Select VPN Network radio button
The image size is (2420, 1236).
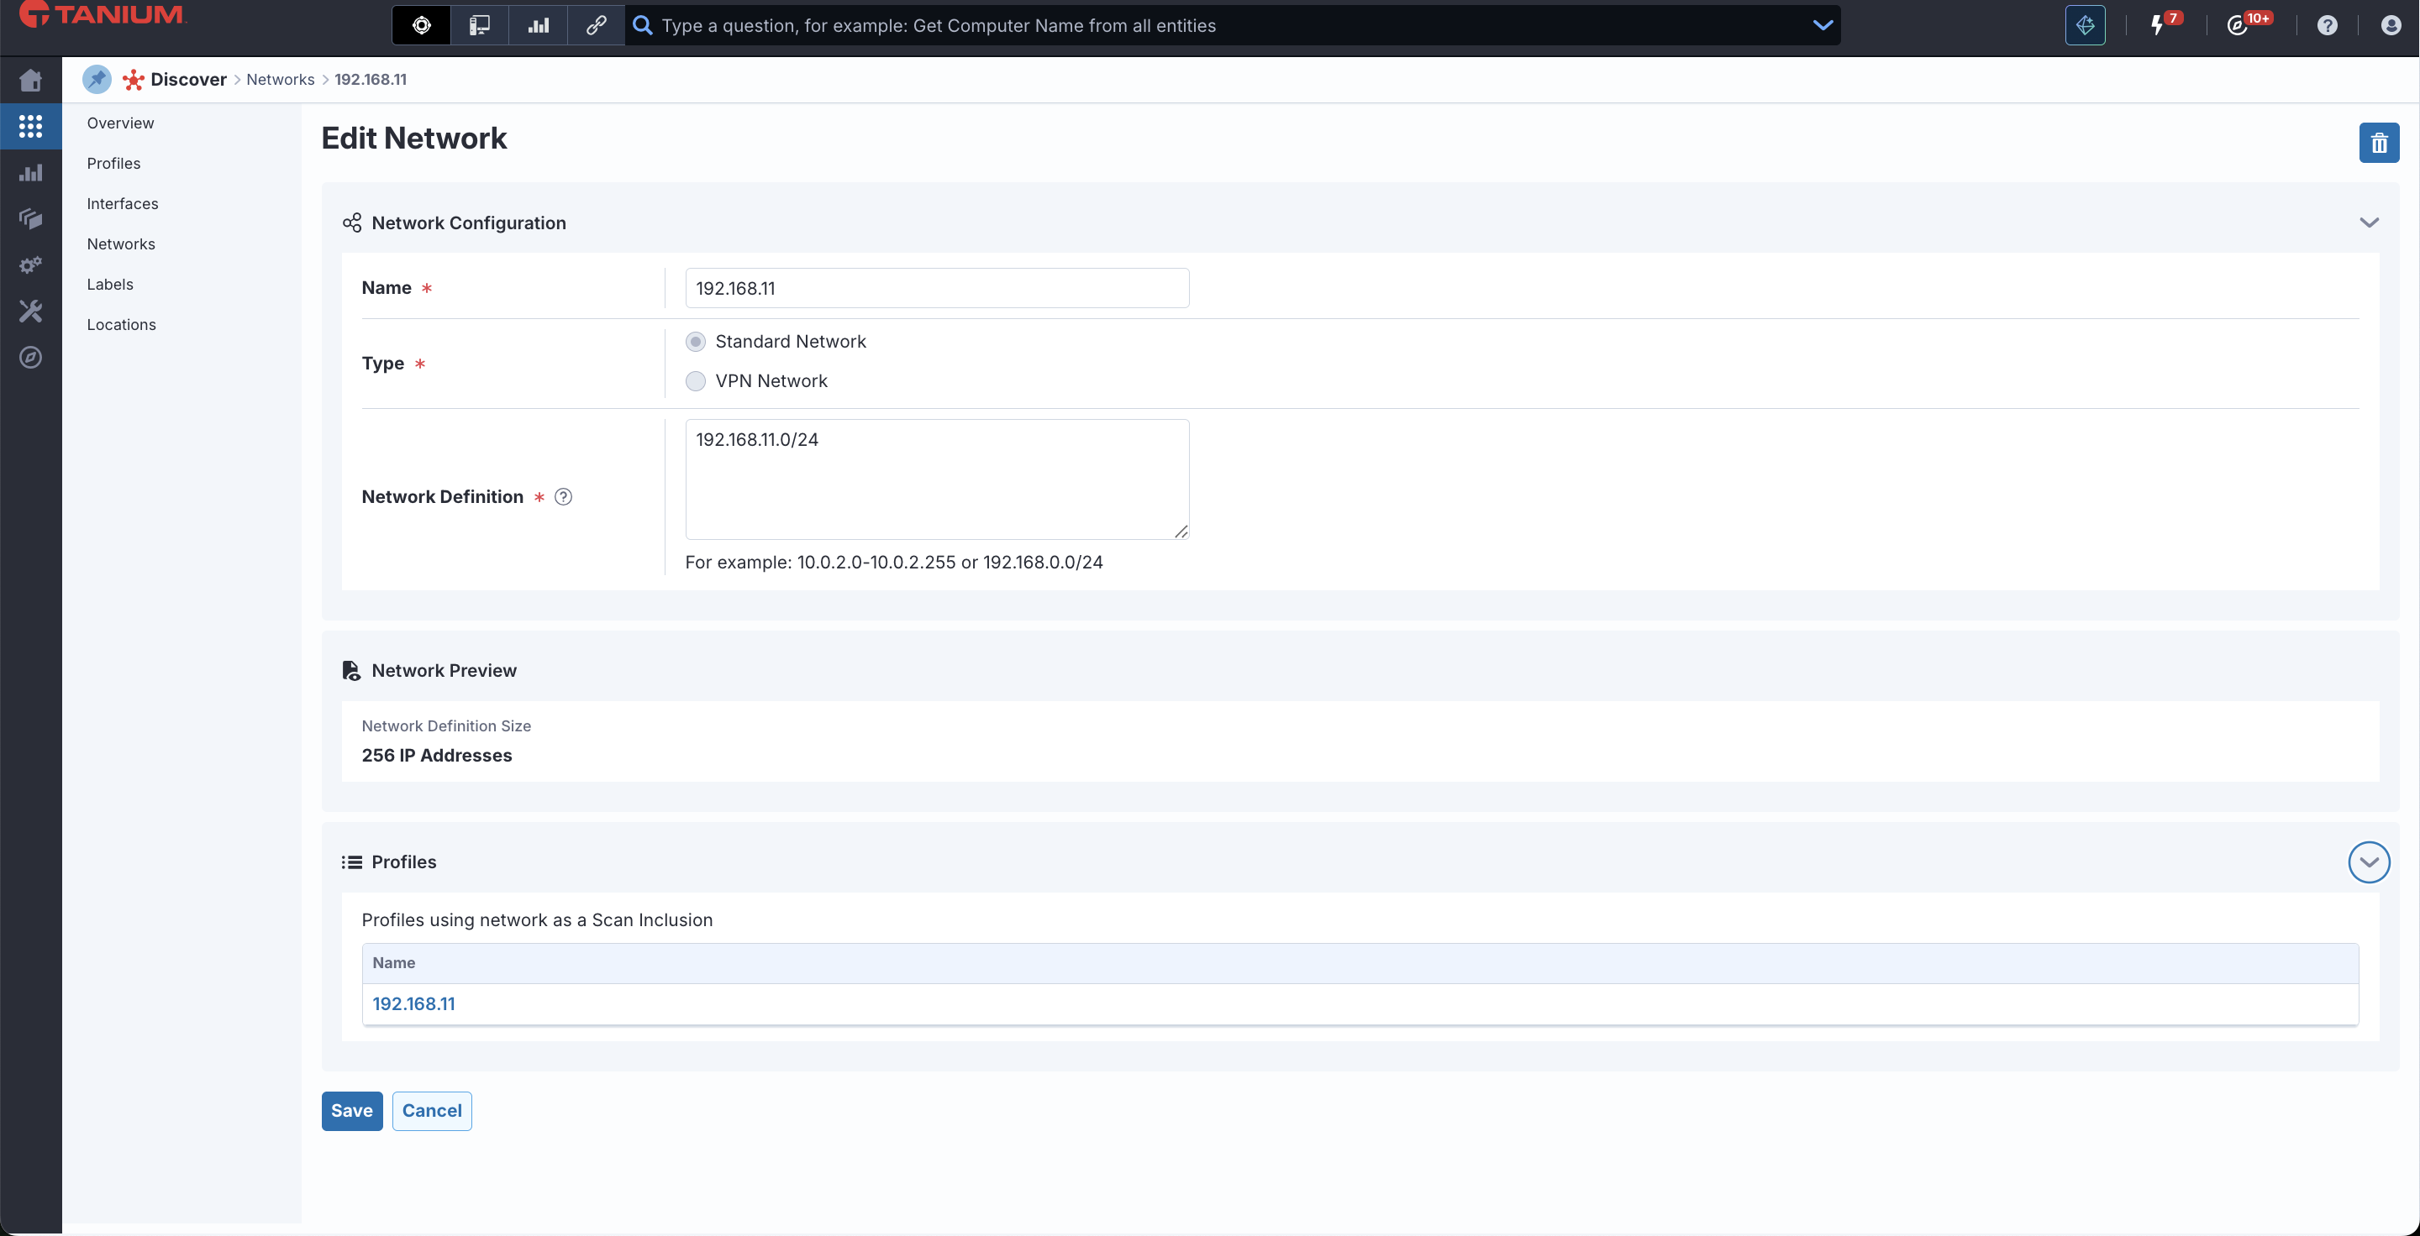pyautogui.click(x=695, y=381)
